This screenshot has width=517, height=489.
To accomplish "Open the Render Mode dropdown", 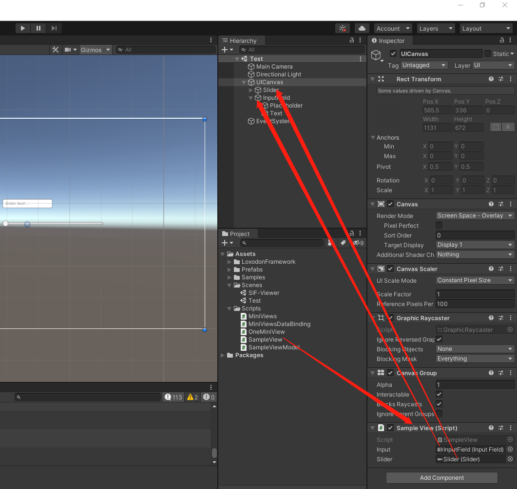I will coord(474,216).
